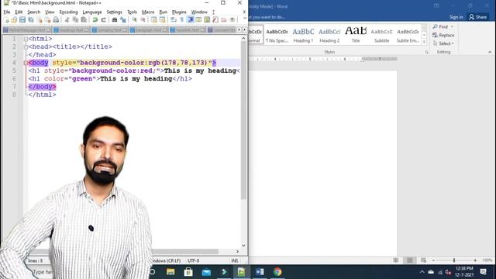Open Google Chrome from the taskbar
Viewport: 496px width, 279px height.
click(x=277, y=272)
